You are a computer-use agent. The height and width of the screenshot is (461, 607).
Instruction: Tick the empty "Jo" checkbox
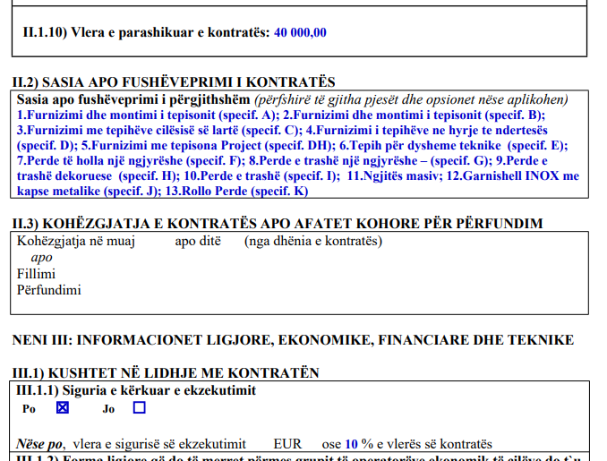[139, 408]
